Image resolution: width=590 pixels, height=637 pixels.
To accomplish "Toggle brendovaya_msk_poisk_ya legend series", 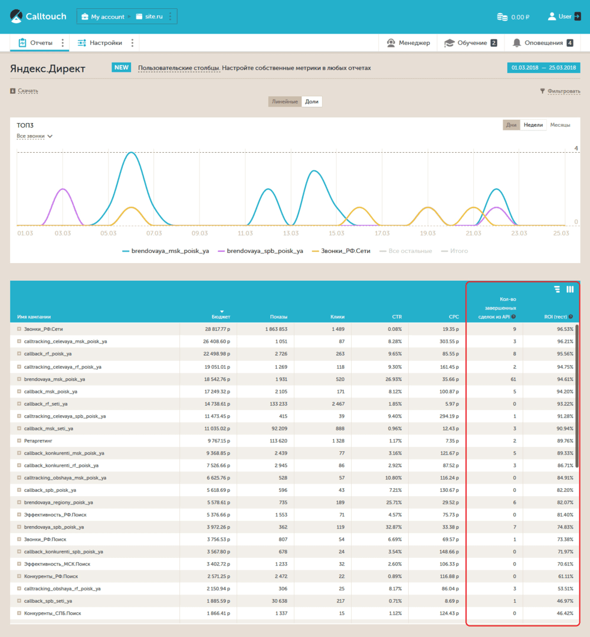I will pos(166,251).
